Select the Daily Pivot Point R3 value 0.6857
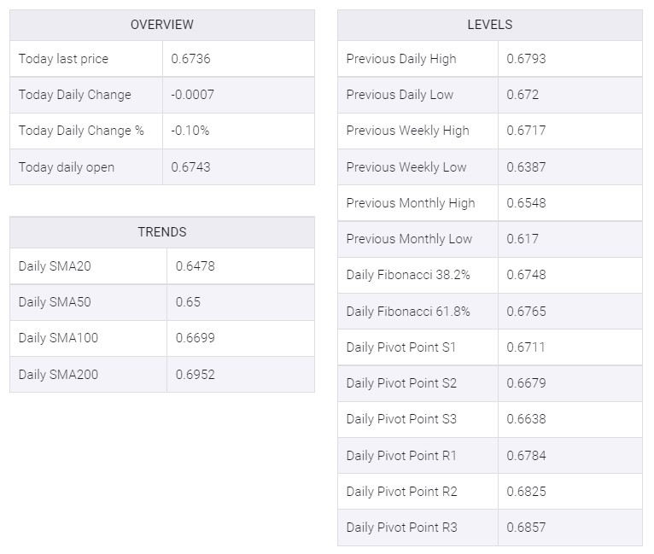The image size is (654, 554). (x=526, y=528)
